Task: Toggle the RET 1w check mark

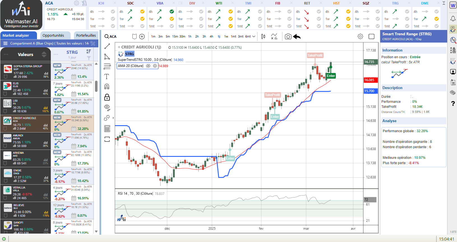Action: coord(319,19)
